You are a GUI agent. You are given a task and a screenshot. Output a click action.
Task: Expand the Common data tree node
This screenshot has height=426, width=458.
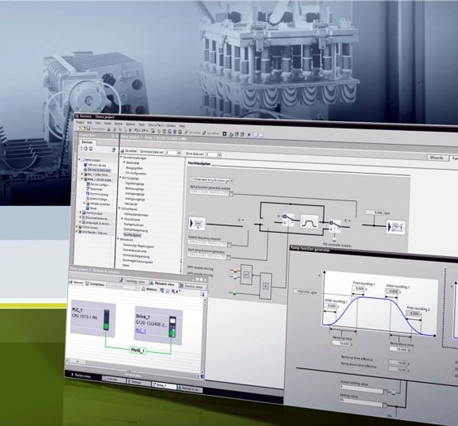click(81, 213)
